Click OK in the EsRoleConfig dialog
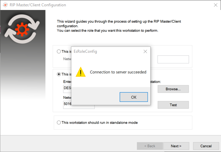Screen dimensions: 221x152 pyautogui.click(x=134, y=97)
